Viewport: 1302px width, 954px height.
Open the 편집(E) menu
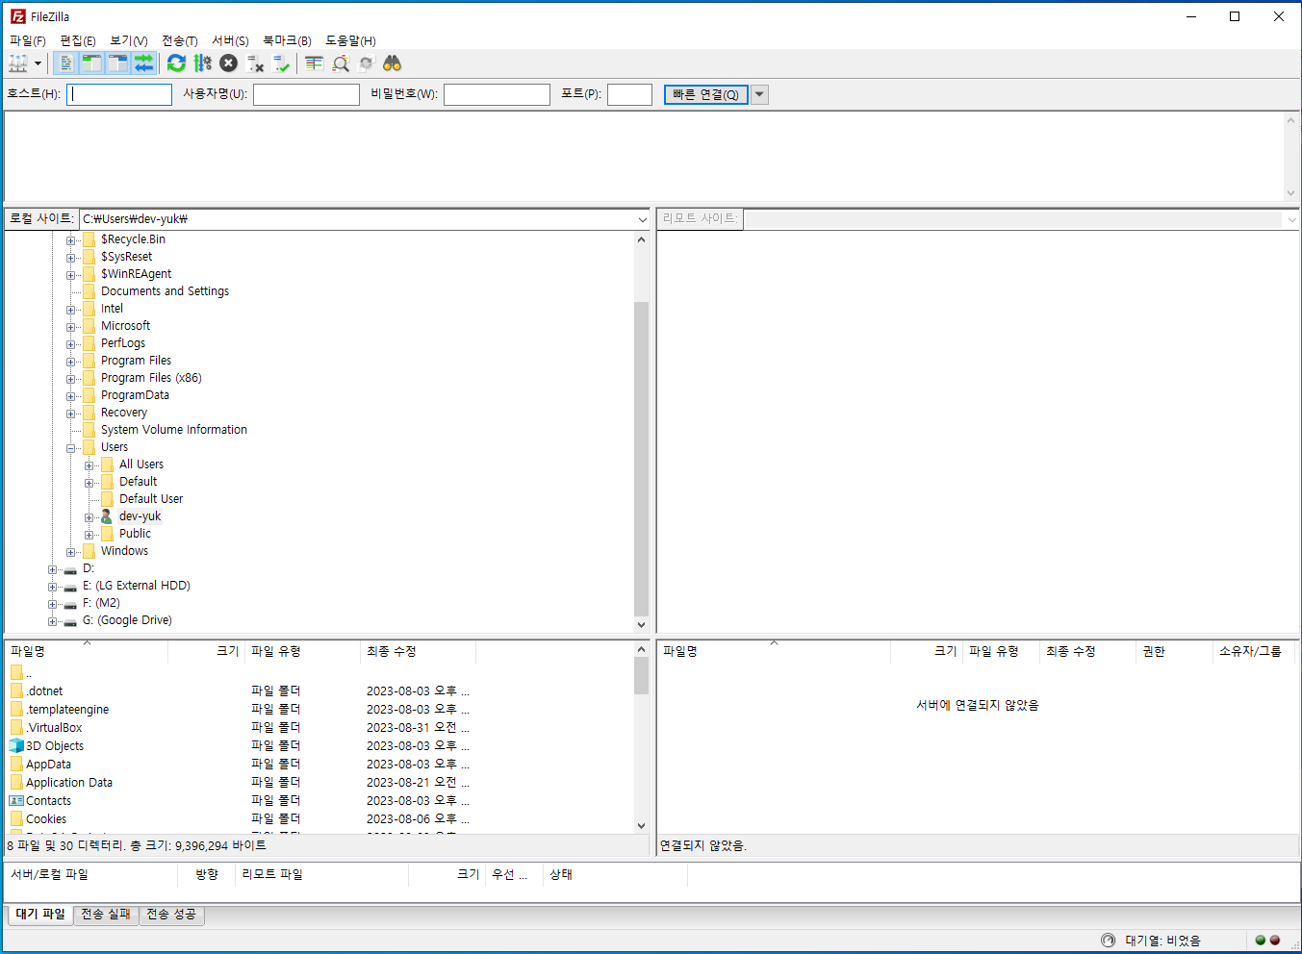pyautogui.click(x=78, y=40)
